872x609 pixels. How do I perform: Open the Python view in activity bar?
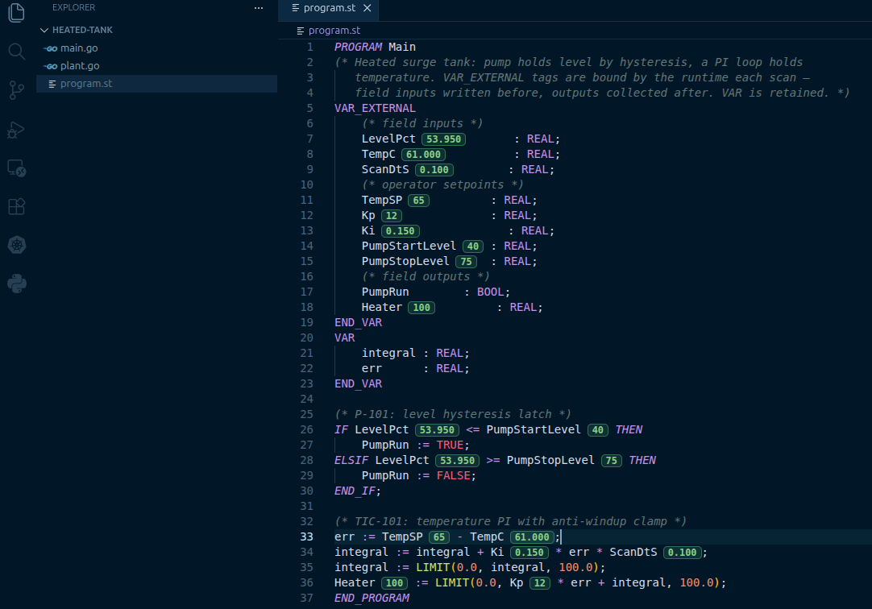point(17,284)
